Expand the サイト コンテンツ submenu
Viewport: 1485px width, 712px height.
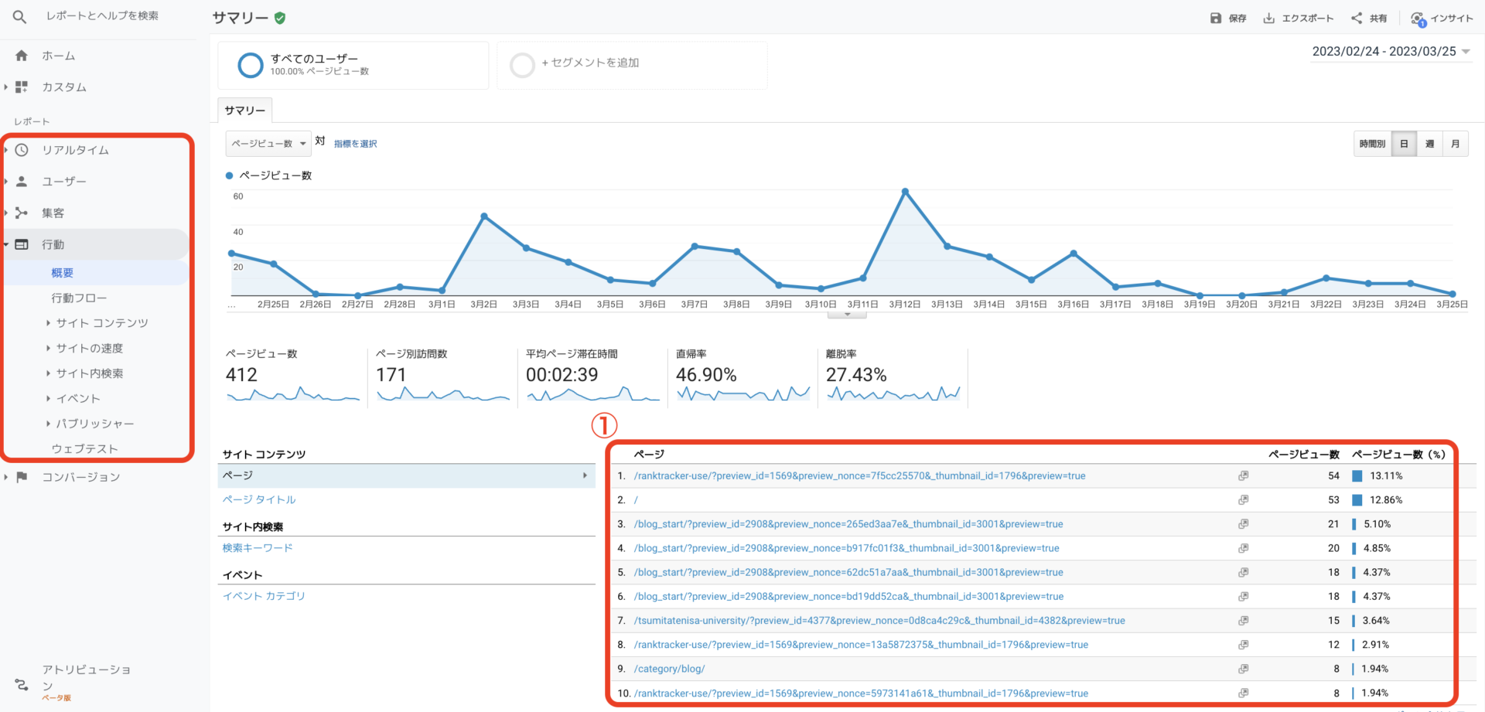point(48,323)
